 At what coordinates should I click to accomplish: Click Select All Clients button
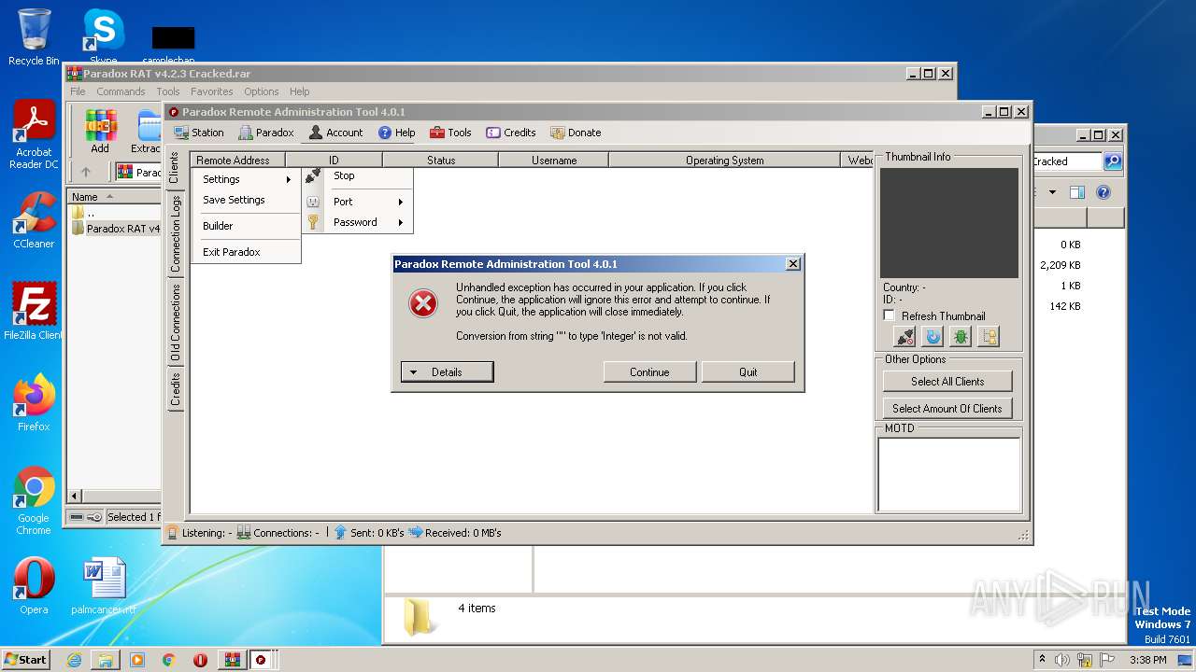pos(947,381)
